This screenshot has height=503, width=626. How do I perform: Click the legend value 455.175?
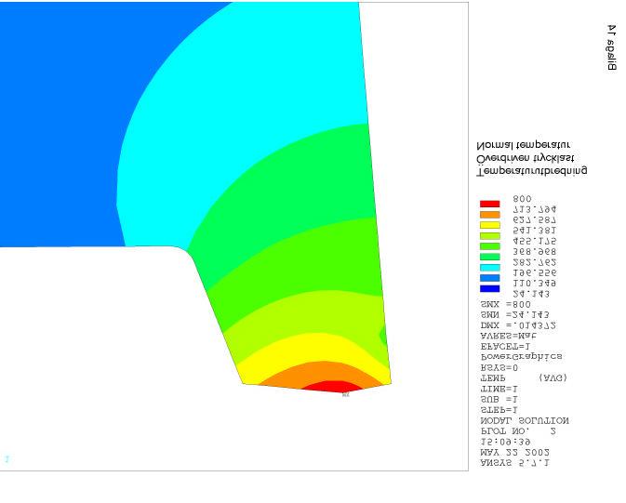[x=535, y=241]
